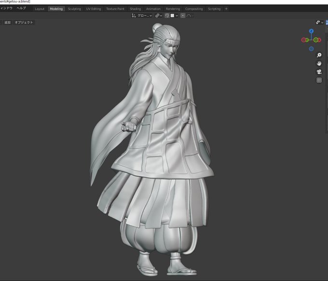This screenshot has height=281, width=328.
Task: Open the transform orientation グロー dropdown
Action: 142,16
